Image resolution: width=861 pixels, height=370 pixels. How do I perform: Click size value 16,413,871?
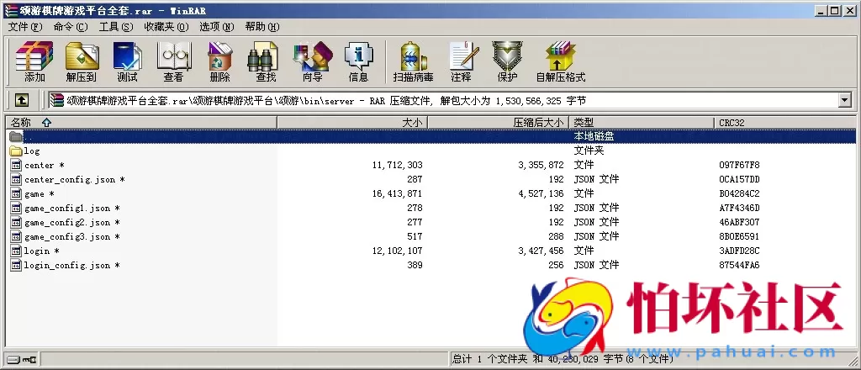tap(398, 193)
